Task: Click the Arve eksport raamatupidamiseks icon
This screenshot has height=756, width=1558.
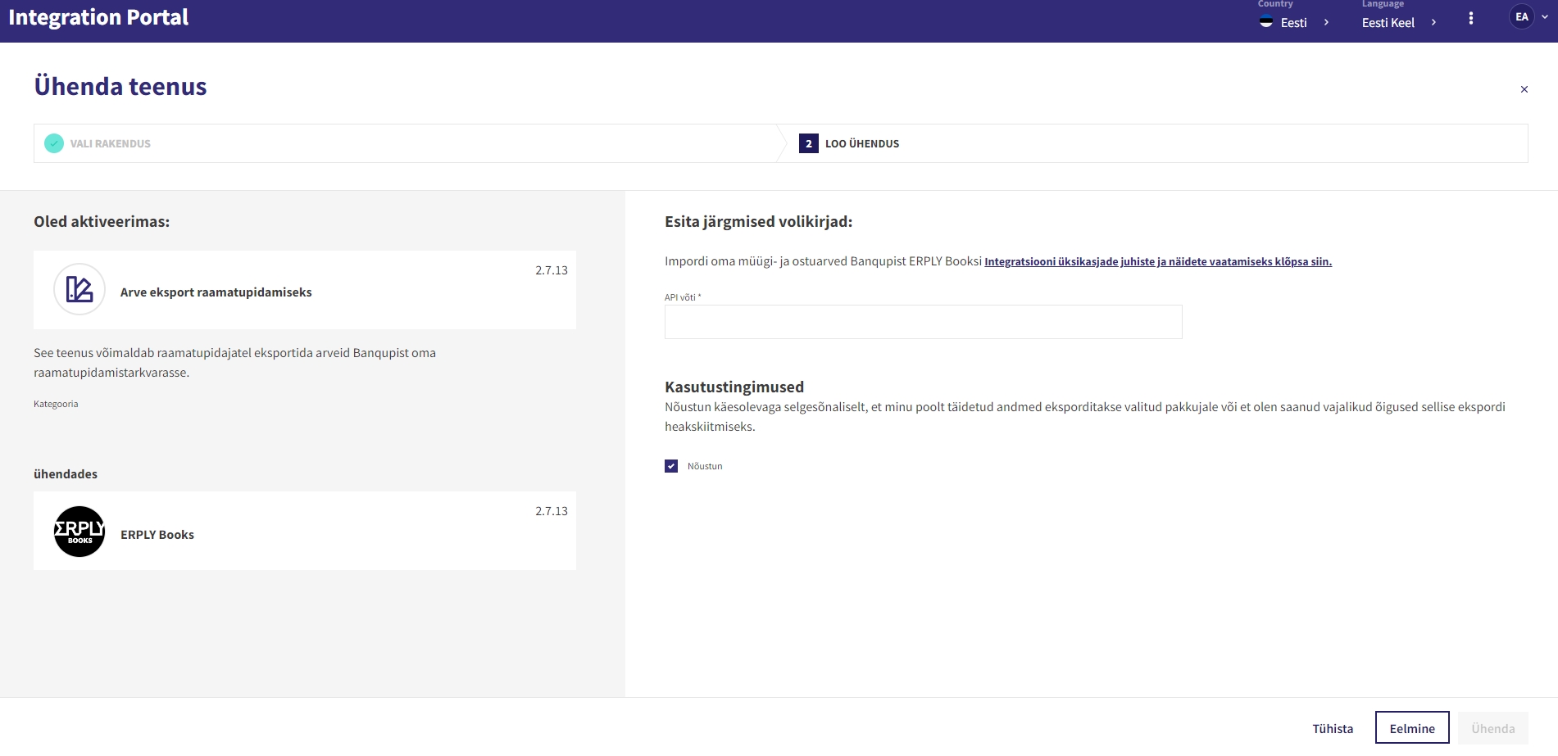Action: pyautogui.click(x=79, y=289)
